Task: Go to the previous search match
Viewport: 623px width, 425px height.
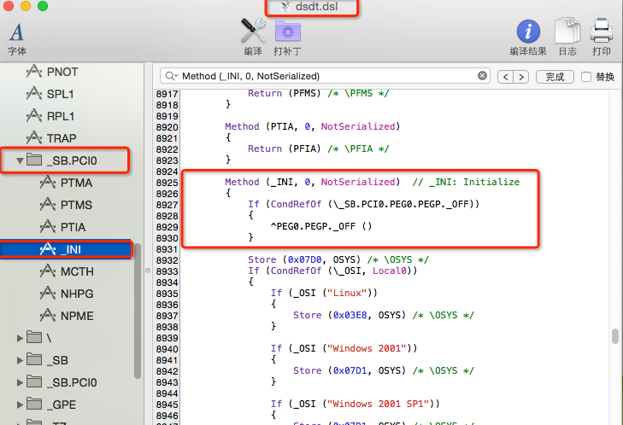Action: (x=505, y=77)
